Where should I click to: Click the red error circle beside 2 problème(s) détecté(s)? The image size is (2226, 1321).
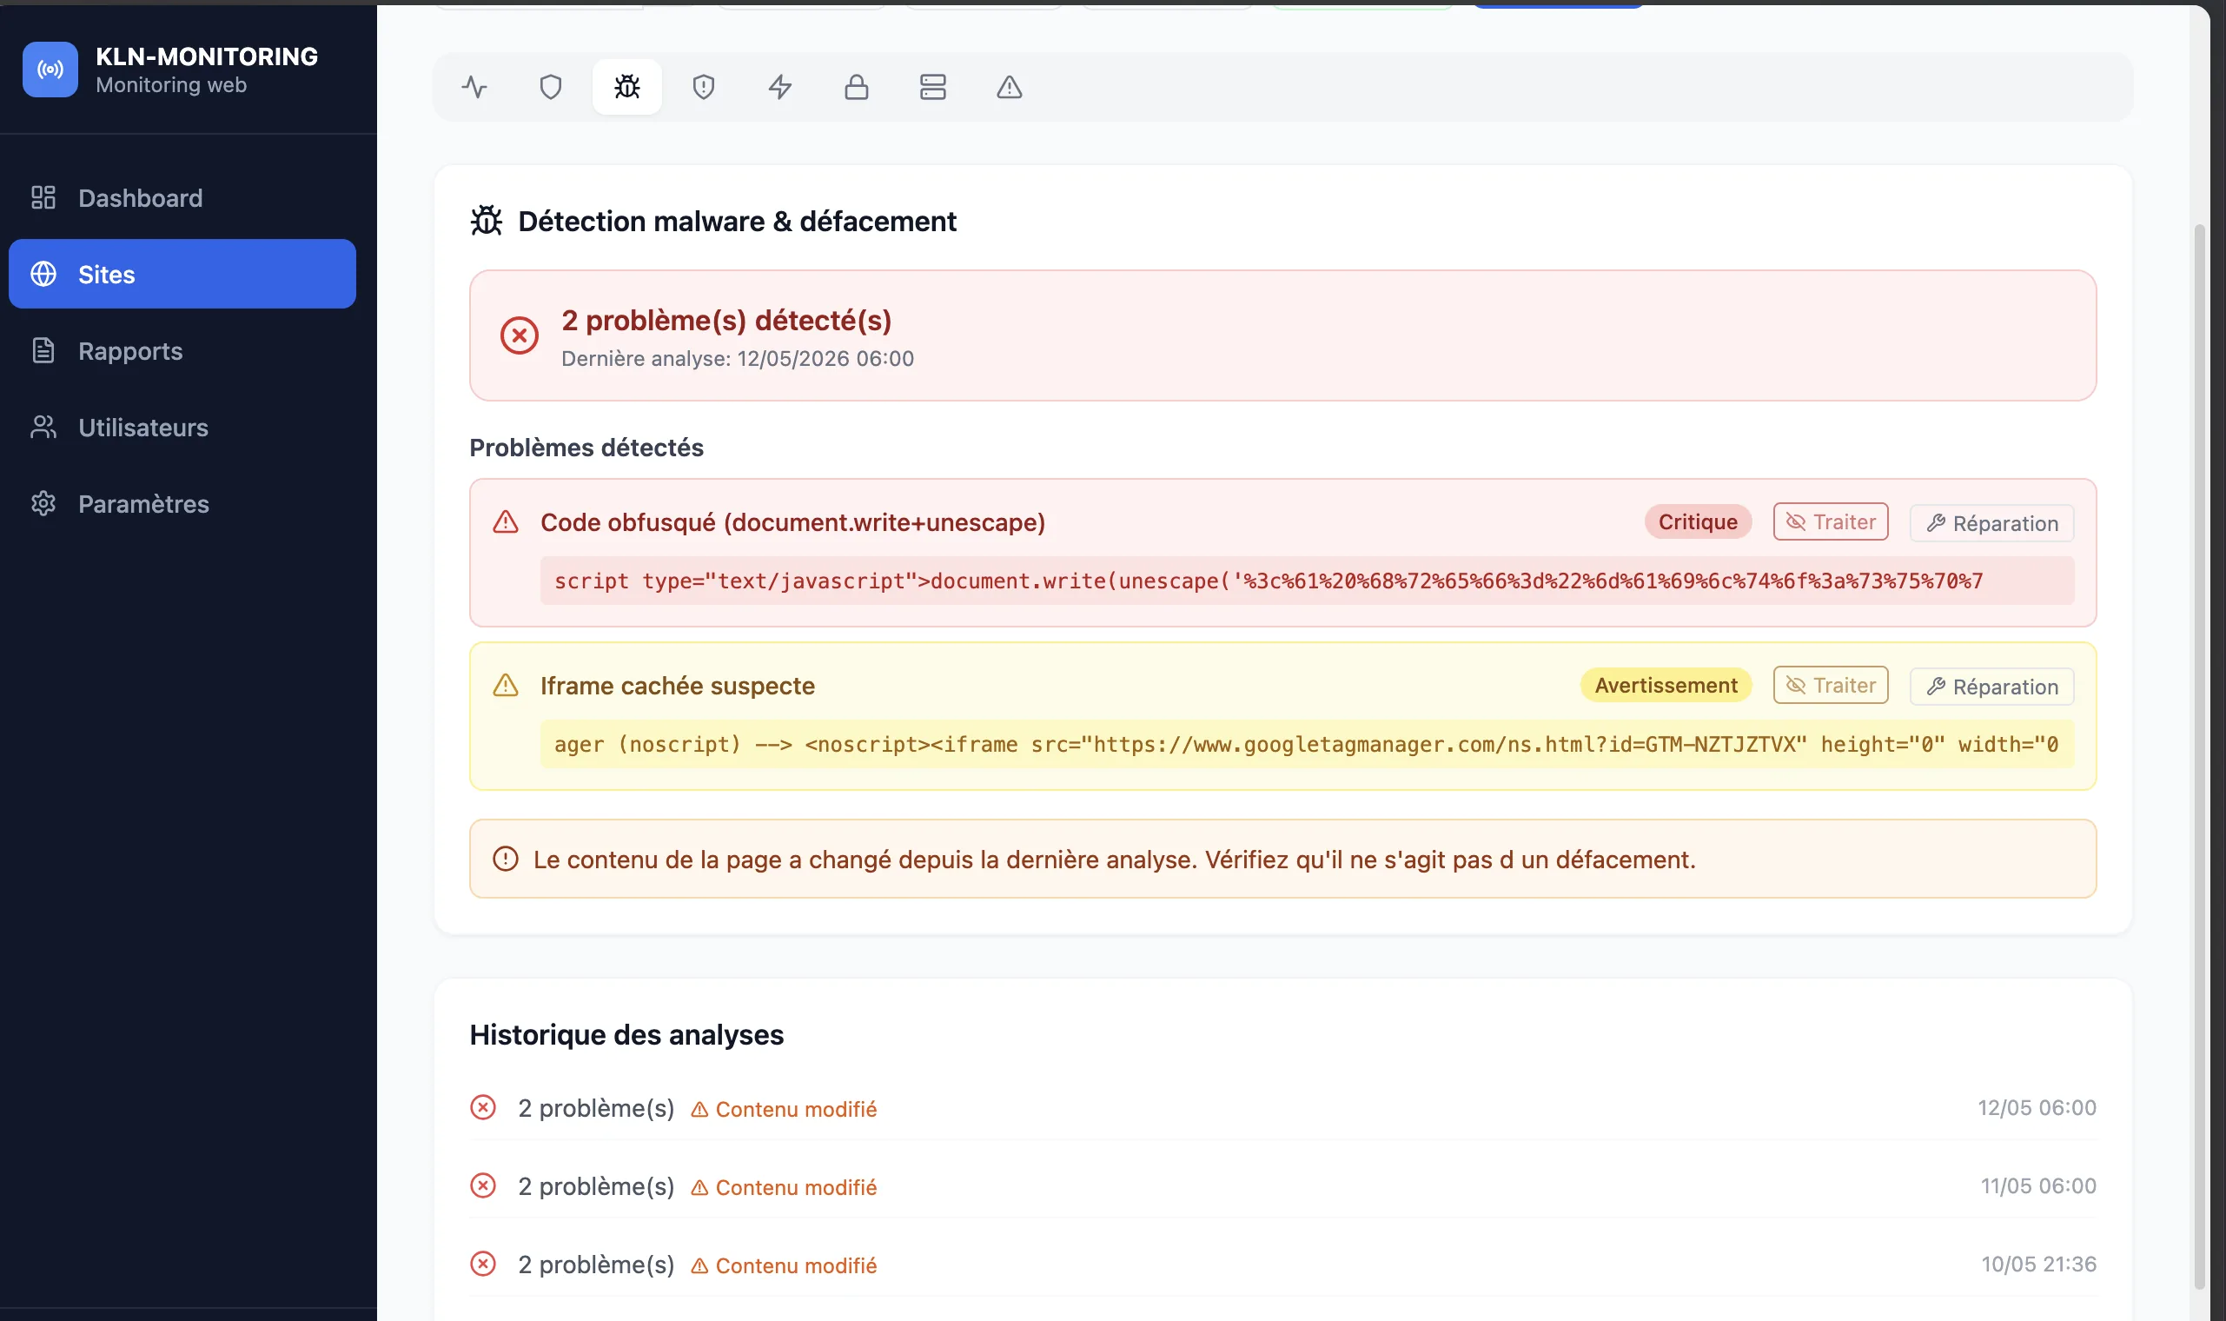pyautogui.click(x=520, y=335)
